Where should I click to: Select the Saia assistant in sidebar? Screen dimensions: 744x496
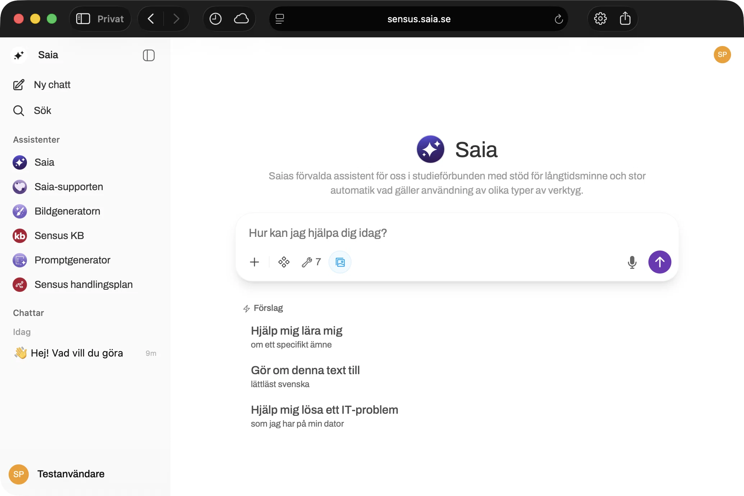pos(85,162)
